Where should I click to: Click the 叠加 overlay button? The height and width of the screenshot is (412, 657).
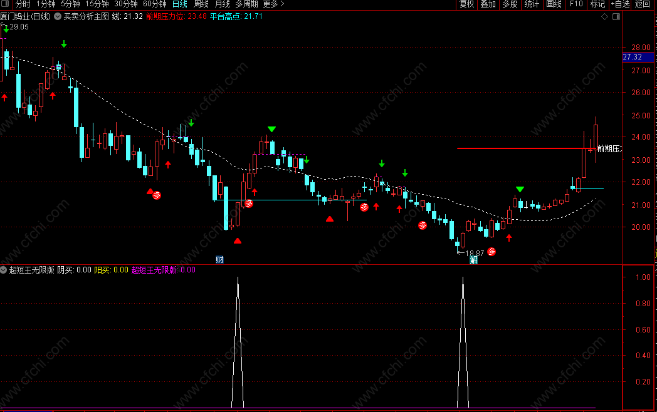488,4
